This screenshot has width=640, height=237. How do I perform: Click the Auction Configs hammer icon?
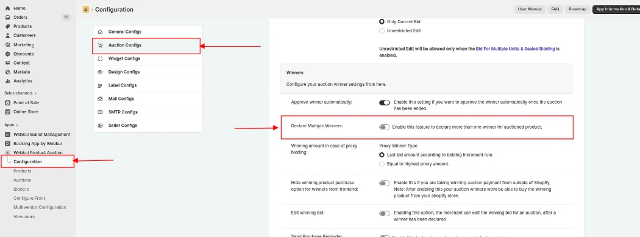pyautogui.click(x=101, y=45)
